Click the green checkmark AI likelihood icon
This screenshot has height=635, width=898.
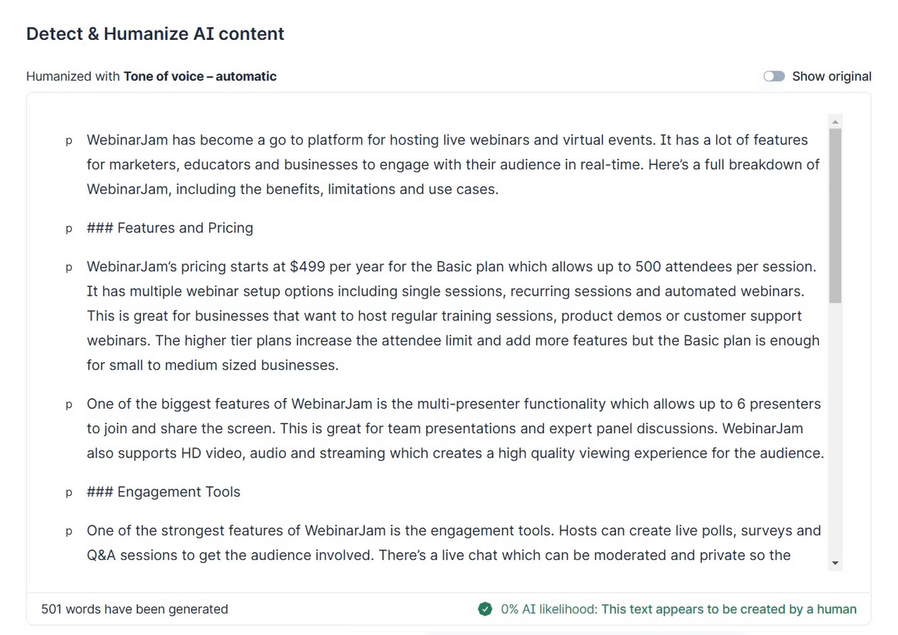(485, 609)
